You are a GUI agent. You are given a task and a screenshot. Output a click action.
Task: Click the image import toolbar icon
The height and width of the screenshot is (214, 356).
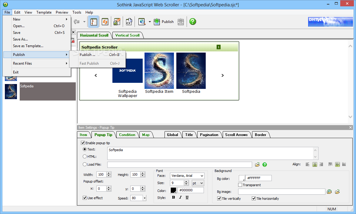[x=117, y=22]
